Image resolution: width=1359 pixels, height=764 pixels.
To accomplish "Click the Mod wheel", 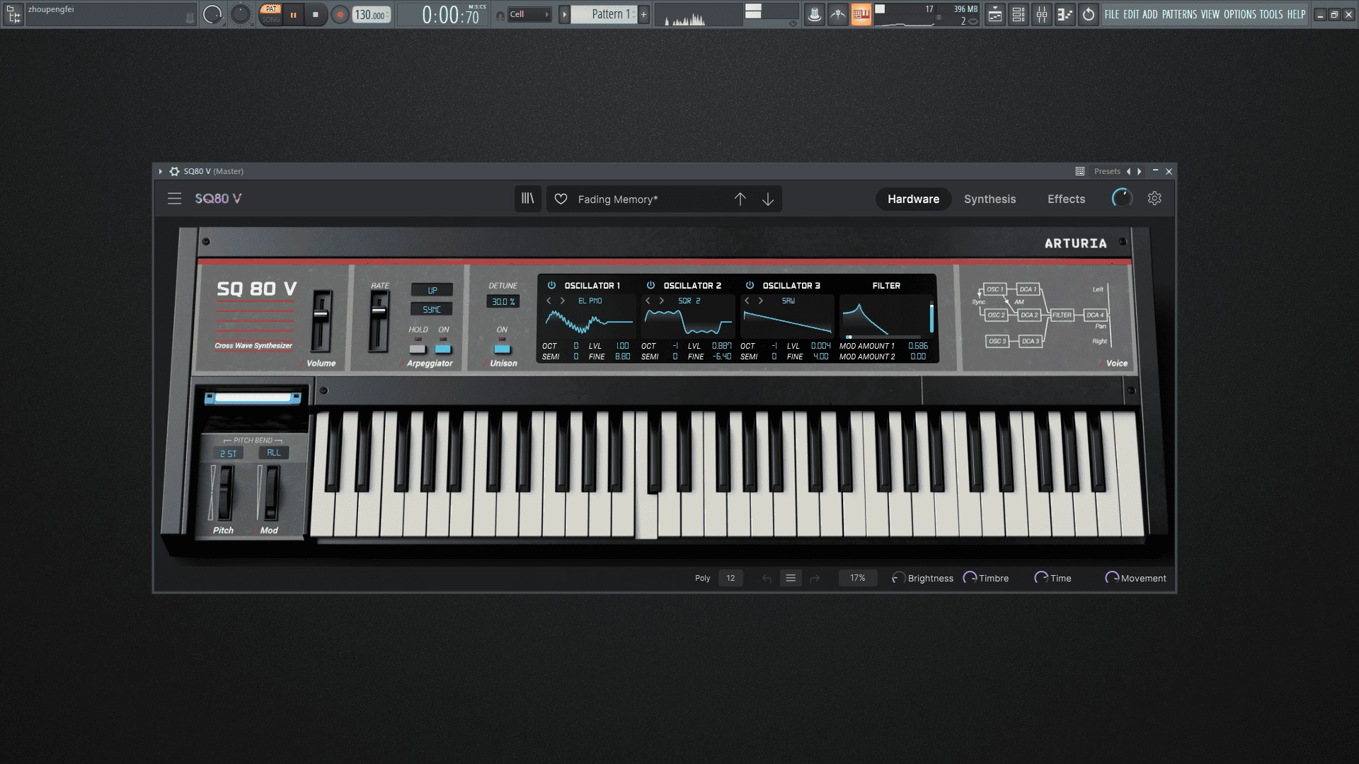I will [271, 493].
